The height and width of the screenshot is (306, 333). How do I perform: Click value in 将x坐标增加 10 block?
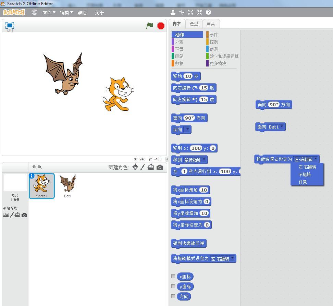click(x=204, y=190)
